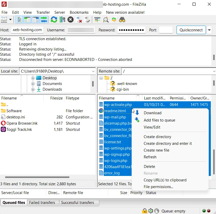Expand the Documents folder tree node
The image size is (216, 214).
pos(33,84)
